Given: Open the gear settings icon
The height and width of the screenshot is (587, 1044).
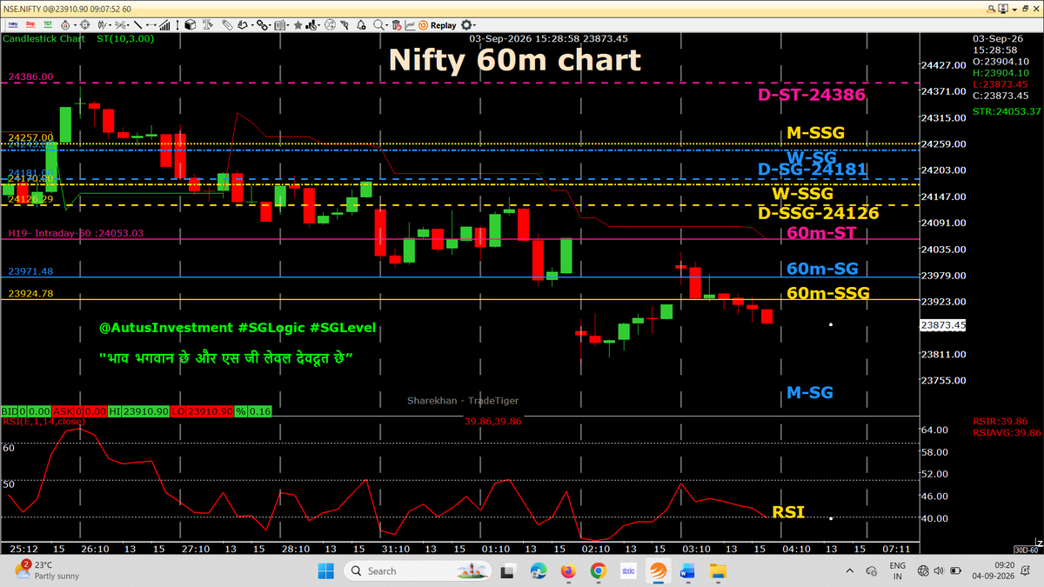Looking at the screenshot, I should pos(467,25).
